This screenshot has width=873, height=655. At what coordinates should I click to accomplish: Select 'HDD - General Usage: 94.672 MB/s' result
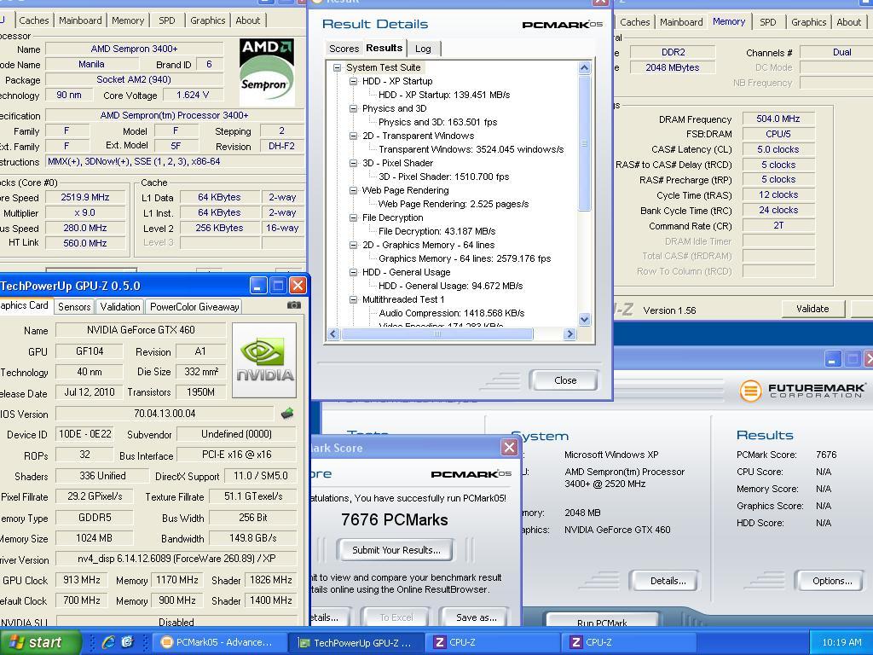[x=450, y=286]
